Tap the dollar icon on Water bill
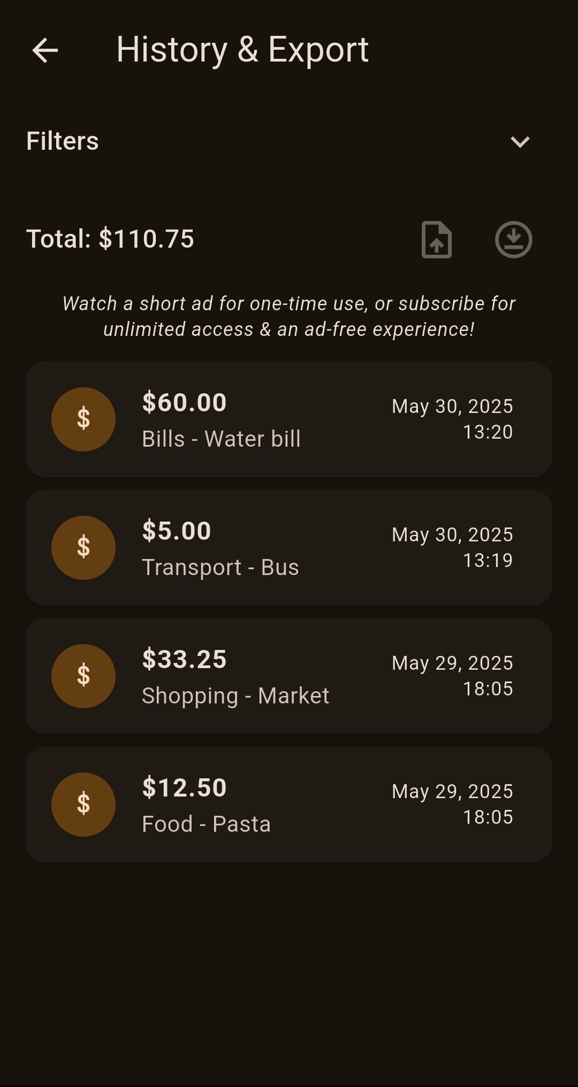The image size is (578, 1087). tap(83, 419)
